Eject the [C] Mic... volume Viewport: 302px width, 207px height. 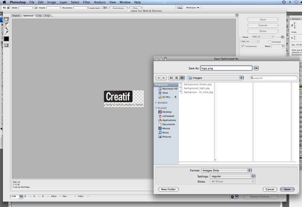coord(176,97)
